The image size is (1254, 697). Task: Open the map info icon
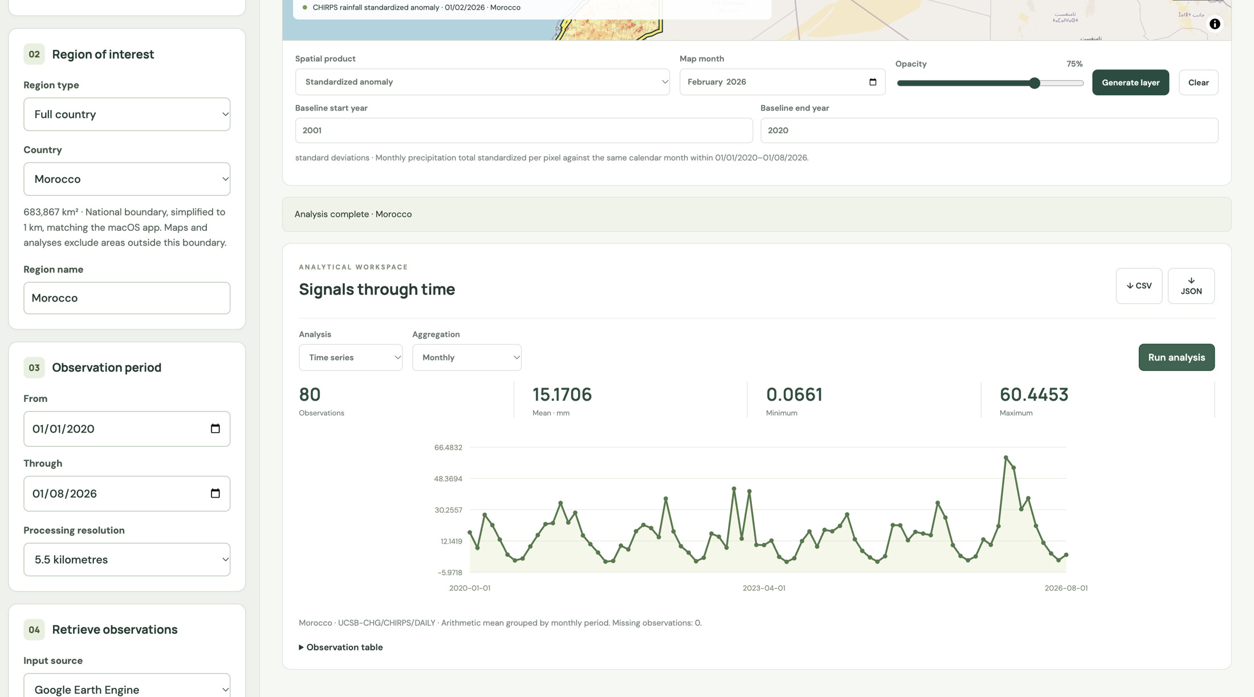point(1215,24)
